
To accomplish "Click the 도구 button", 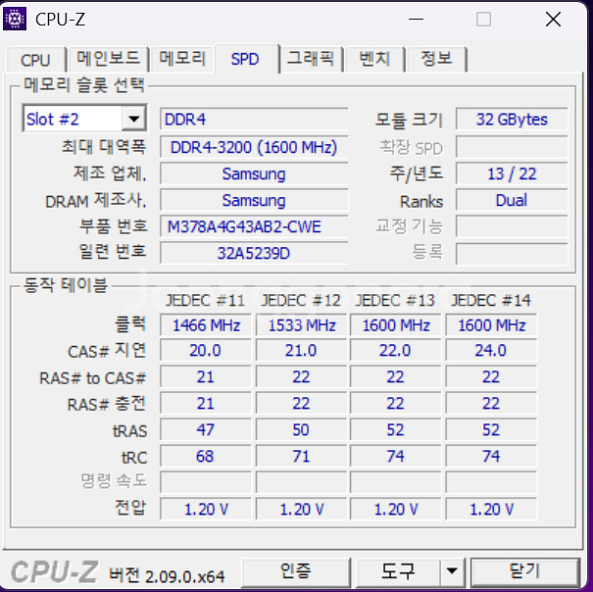I will click(x=397, y=570).
